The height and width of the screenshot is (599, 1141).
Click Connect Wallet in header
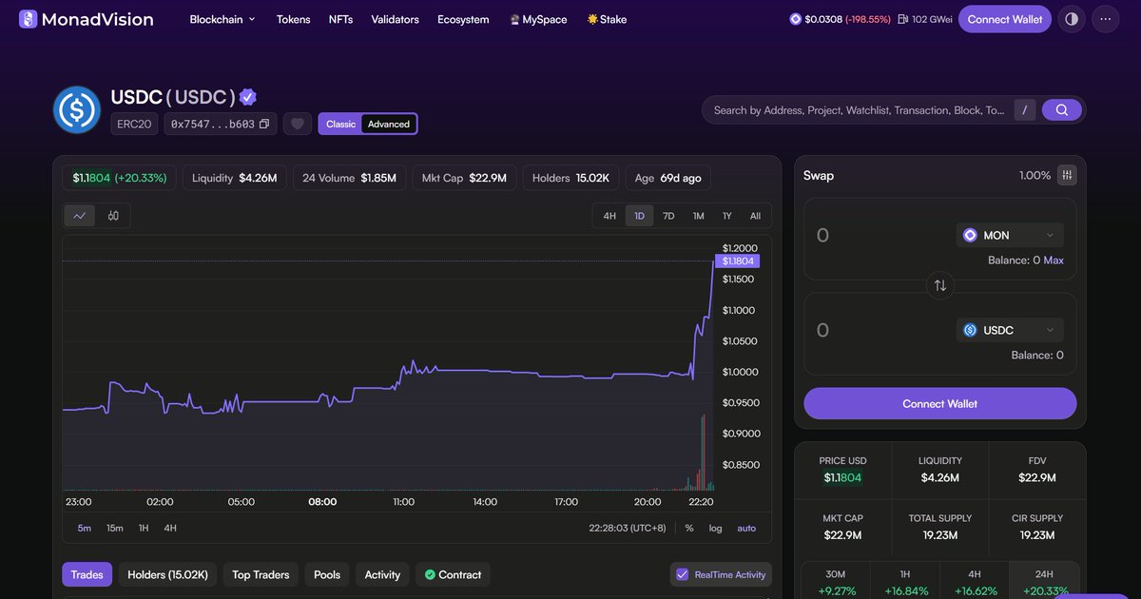(1005, 19)
